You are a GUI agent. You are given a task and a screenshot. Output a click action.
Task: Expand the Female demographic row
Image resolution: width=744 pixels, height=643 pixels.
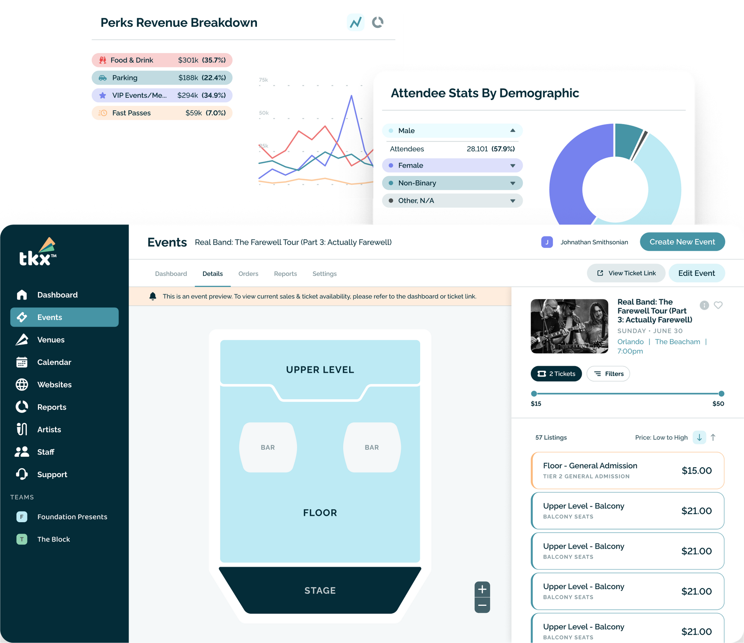tap(512, 165)
